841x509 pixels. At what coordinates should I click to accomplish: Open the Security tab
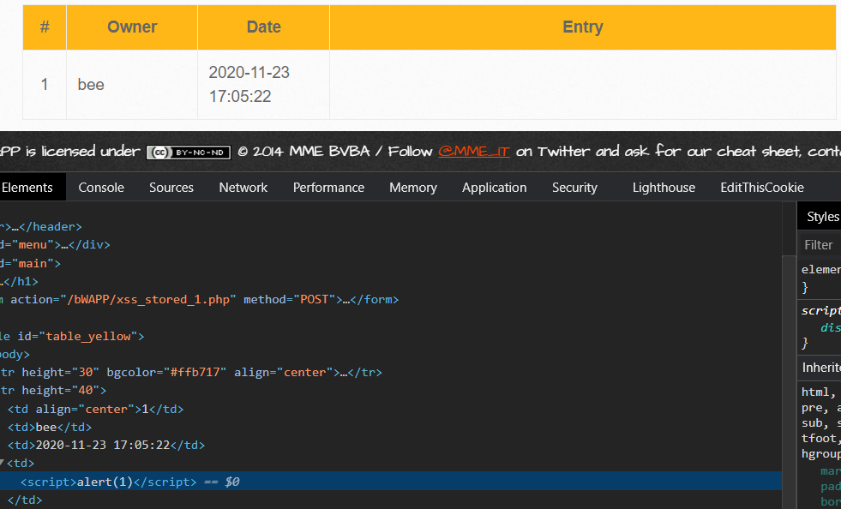pos(574,187)
